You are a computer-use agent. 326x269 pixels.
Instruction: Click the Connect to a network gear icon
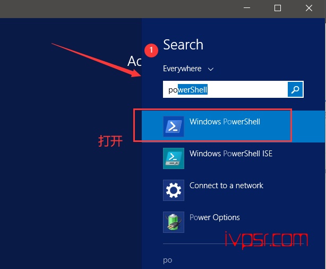pos(174,190)
